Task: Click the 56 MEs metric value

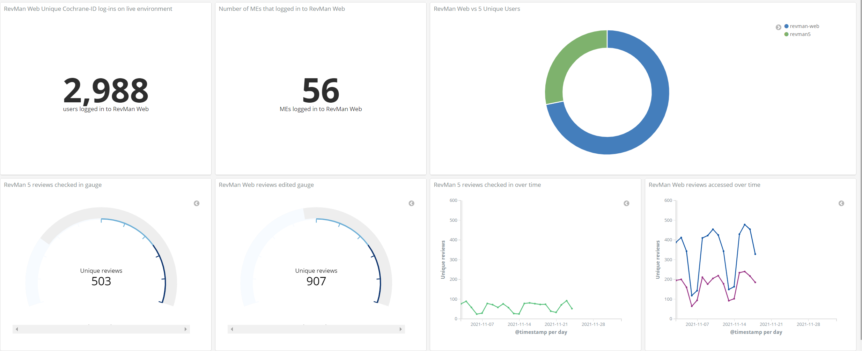Action: (321, 90)
